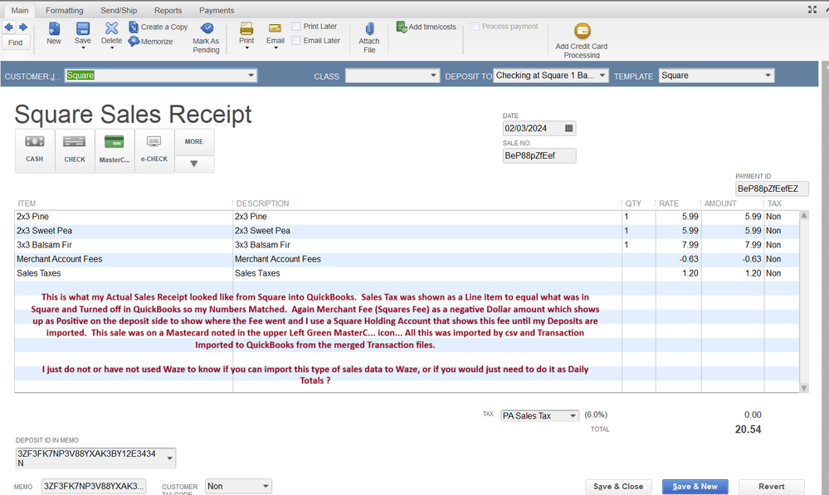Click the Delete icon in toolbar
The width and height of the screenshot is (829, 495).
[x=111, y=30]
